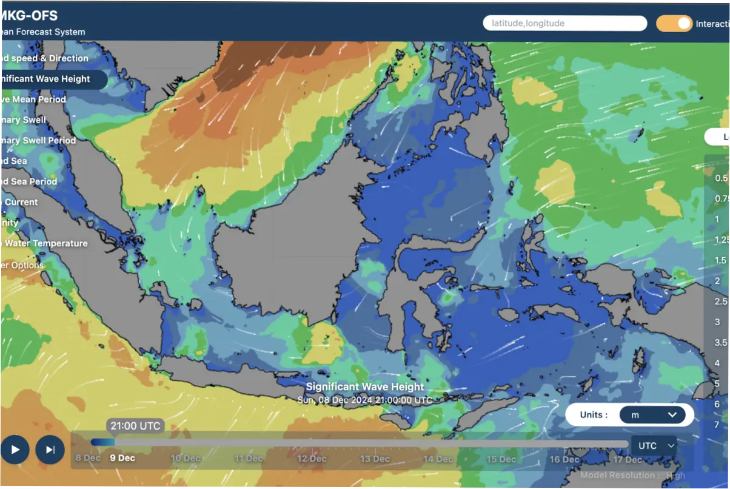Click legend value 2.5
This screenshot has width=730, height=489.
[x=721, y=302]
